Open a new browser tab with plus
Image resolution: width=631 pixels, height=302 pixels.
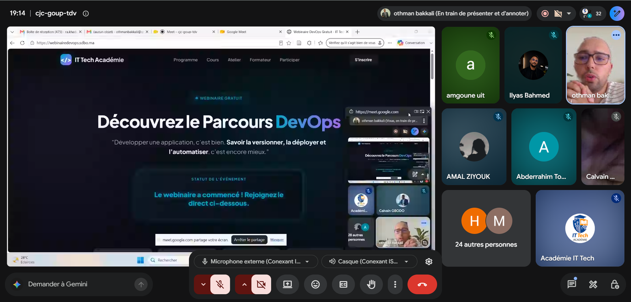click(x=357, y=32)
